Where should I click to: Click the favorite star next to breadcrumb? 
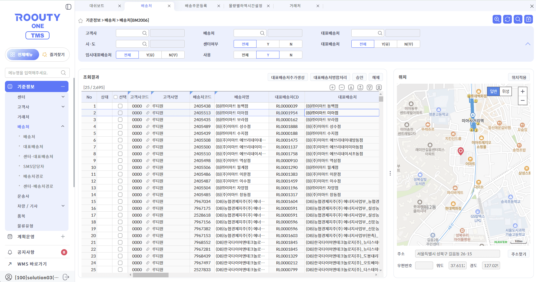pos(81,21)
